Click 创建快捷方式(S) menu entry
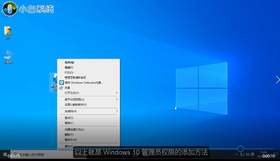Image resolution: width=280 pixels, height=161 pixels. (x=74, y=130)
